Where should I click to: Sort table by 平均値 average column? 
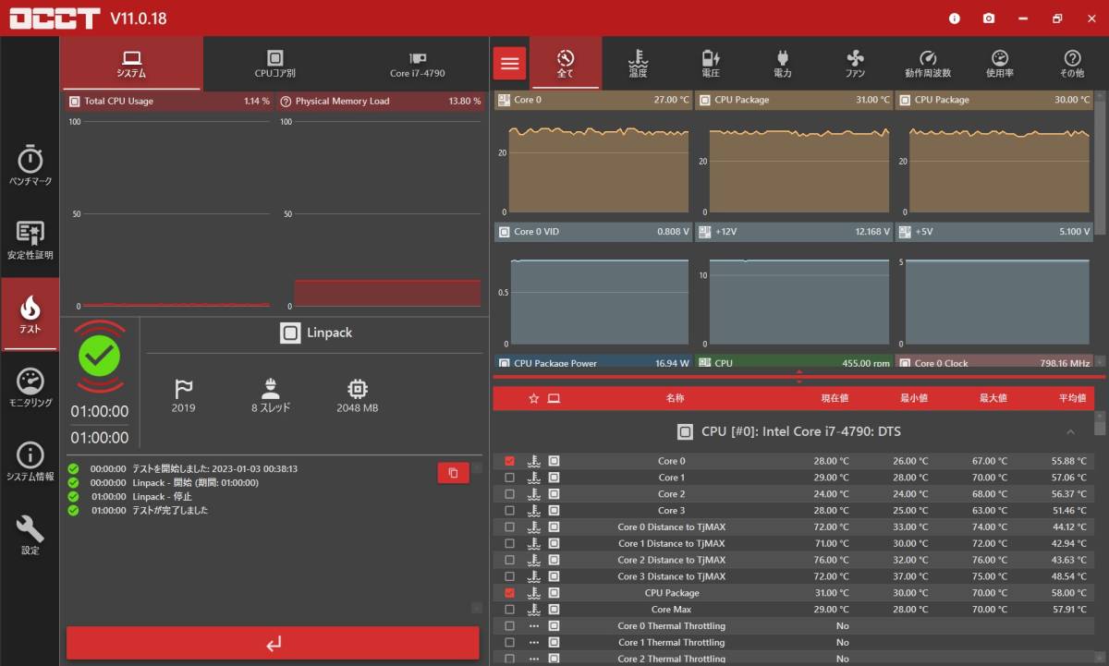(x=1072, y=398)
